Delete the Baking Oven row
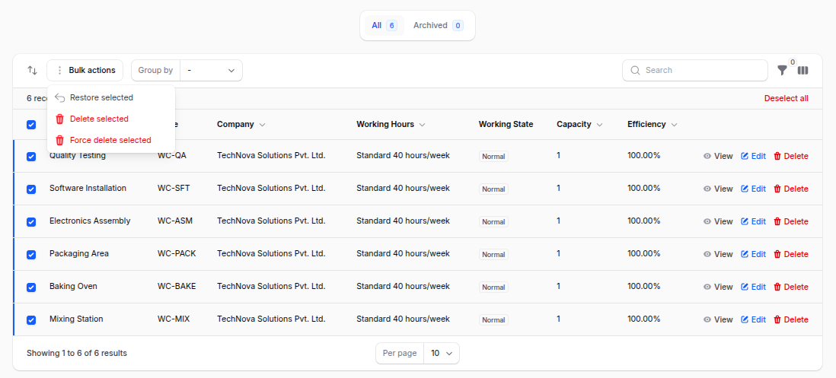Viewport: 836px width, 378px height. (791, 287)
